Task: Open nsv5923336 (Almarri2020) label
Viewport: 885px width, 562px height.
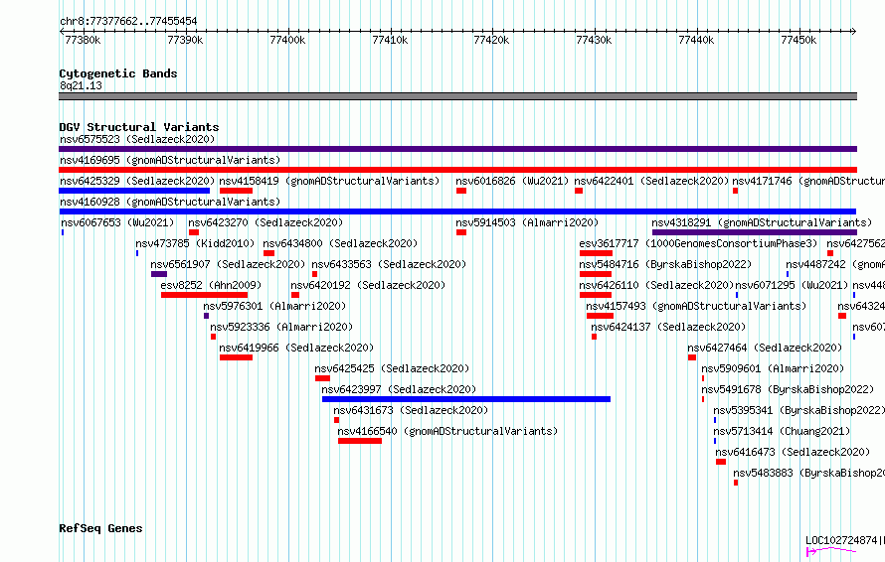Action: point(281,327)
